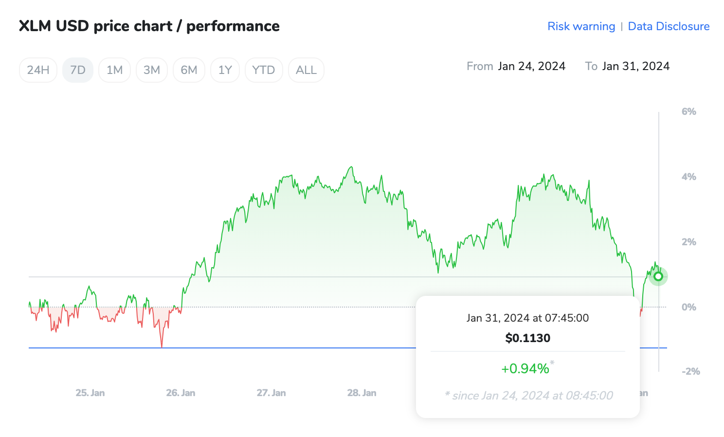Select the YTD range option
Viewport: 724px width, 437px height.
[x=264, y=70]
